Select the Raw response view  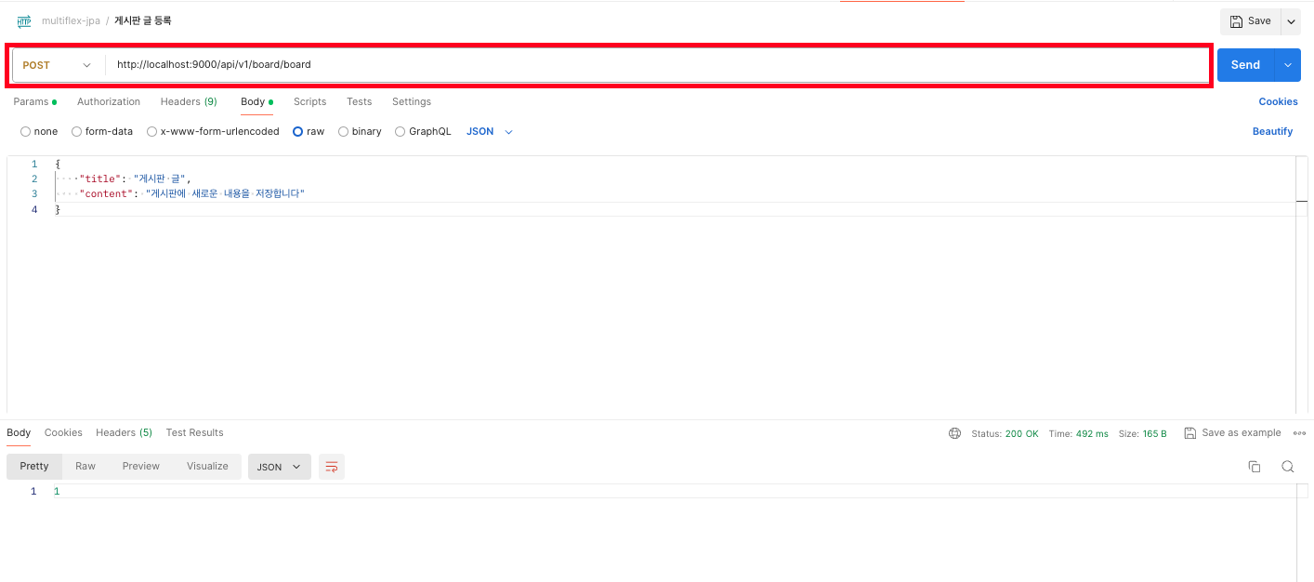pos(85,467)
